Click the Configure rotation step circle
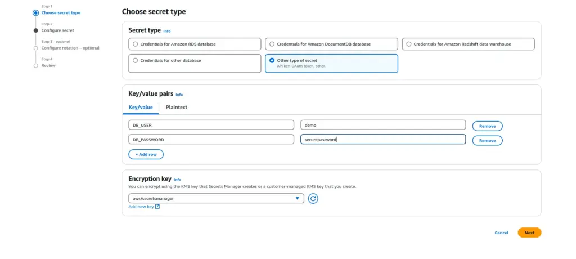 coord(36,48)
